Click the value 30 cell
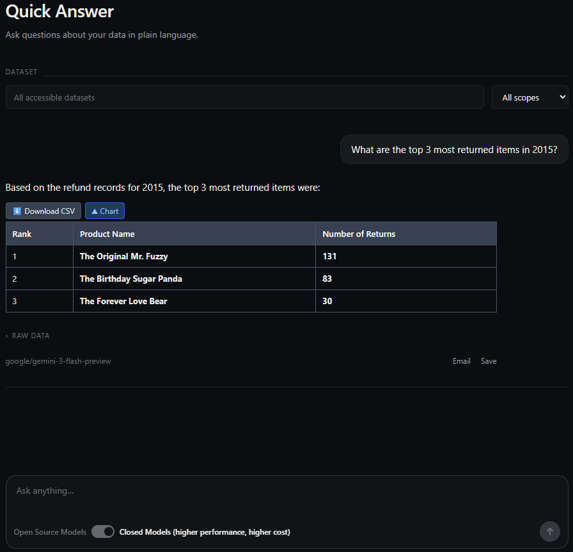This screenshot has width=573, height=552. 406,301
